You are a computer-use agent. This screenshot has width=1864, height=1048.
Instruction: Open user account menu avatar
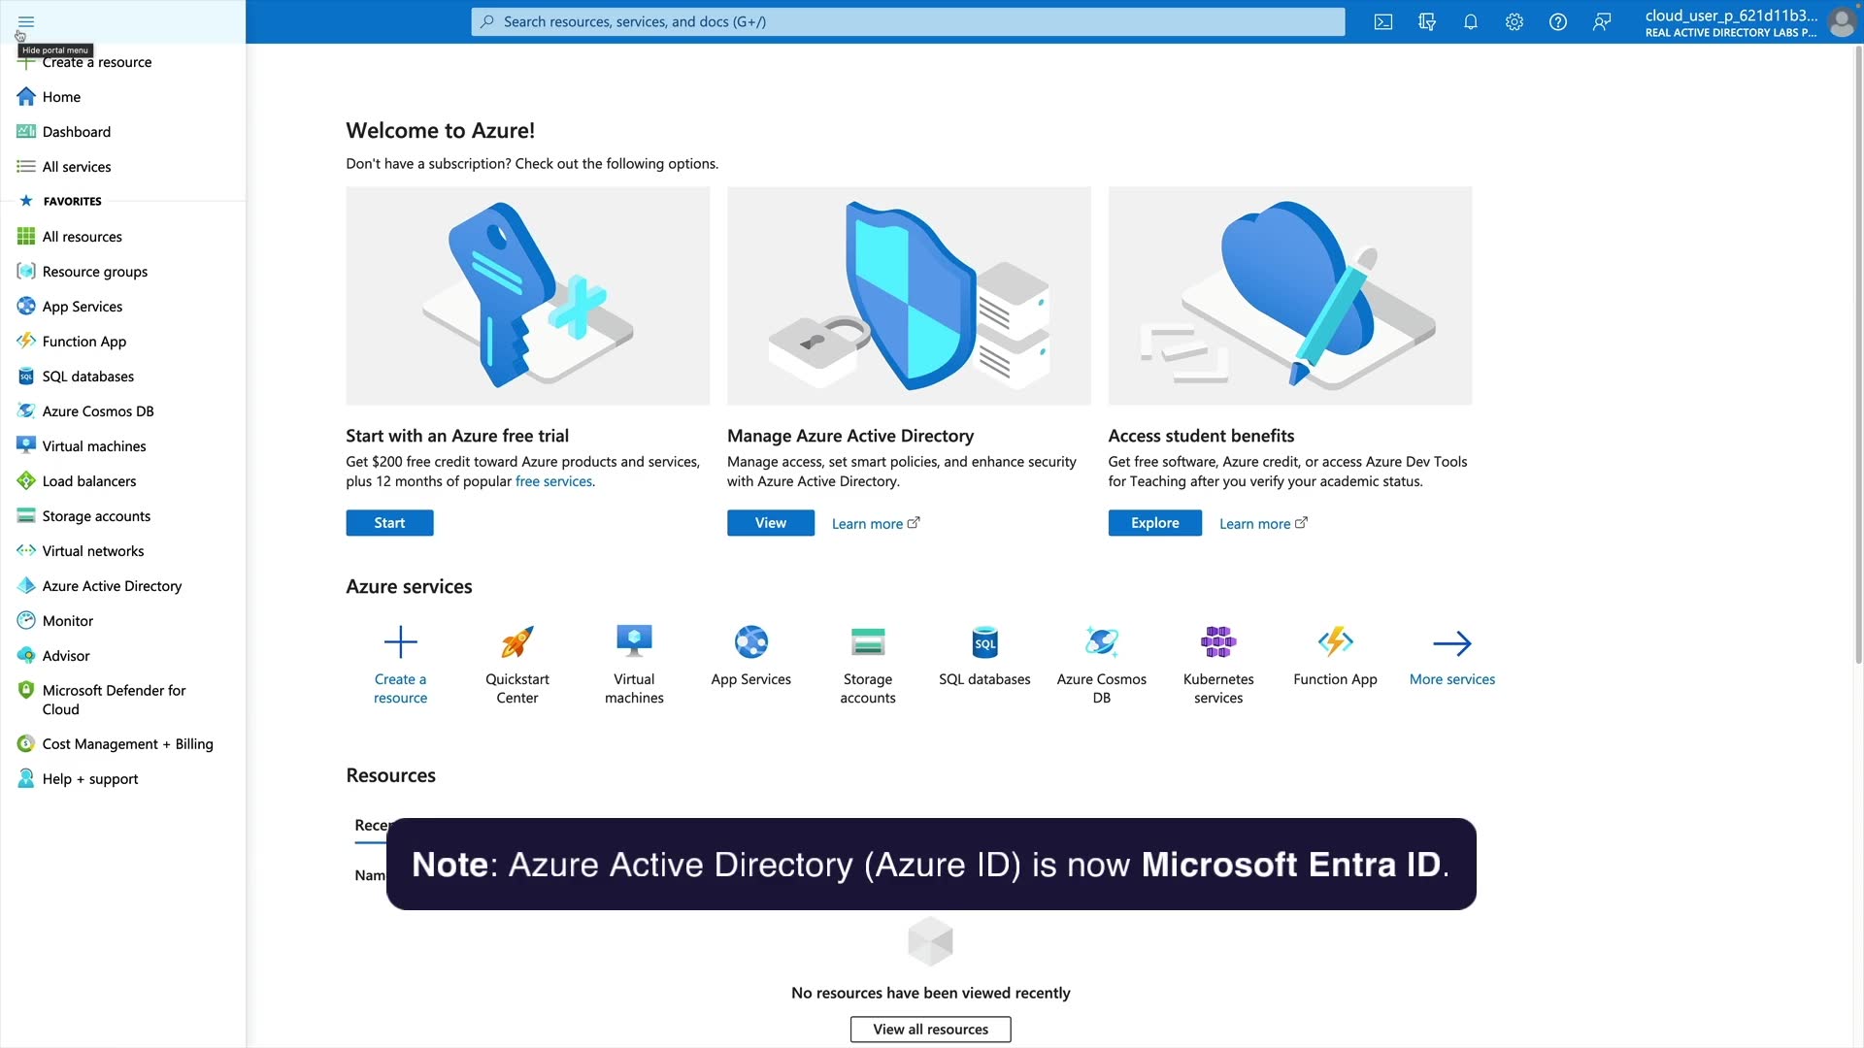[x=1842, y=21]
